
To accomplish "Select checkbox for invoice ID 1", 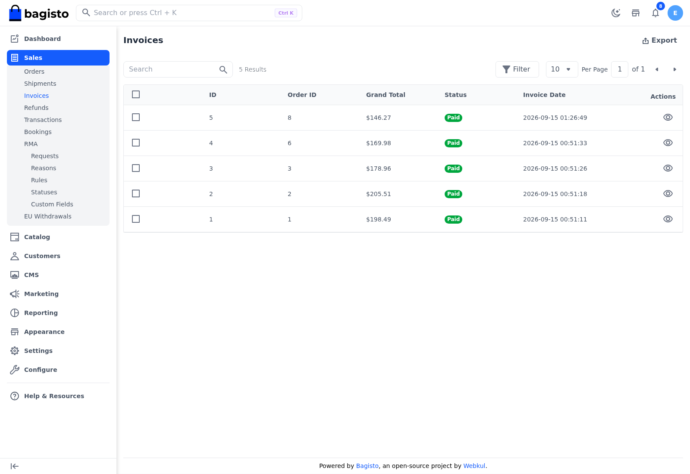I will tap(136, 219).
